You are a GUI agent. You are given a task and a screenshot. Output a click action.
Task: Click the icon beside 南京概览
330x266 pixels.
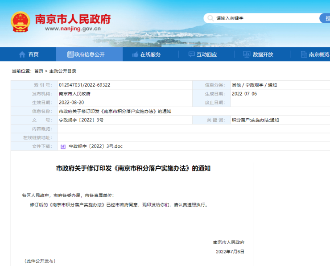click(x=303, y=54)
